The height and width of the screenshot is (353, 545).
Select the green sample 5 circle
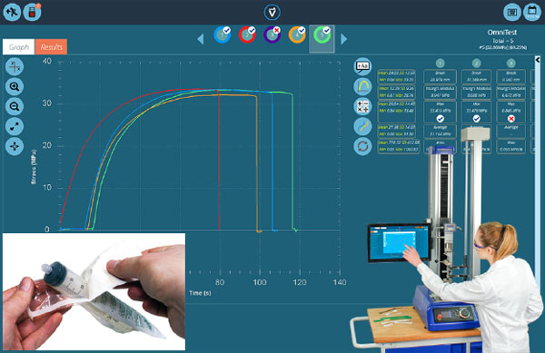322,35
